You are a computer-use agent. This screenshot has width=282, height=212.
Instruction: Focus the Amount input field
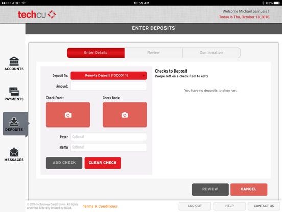point(108,86)
